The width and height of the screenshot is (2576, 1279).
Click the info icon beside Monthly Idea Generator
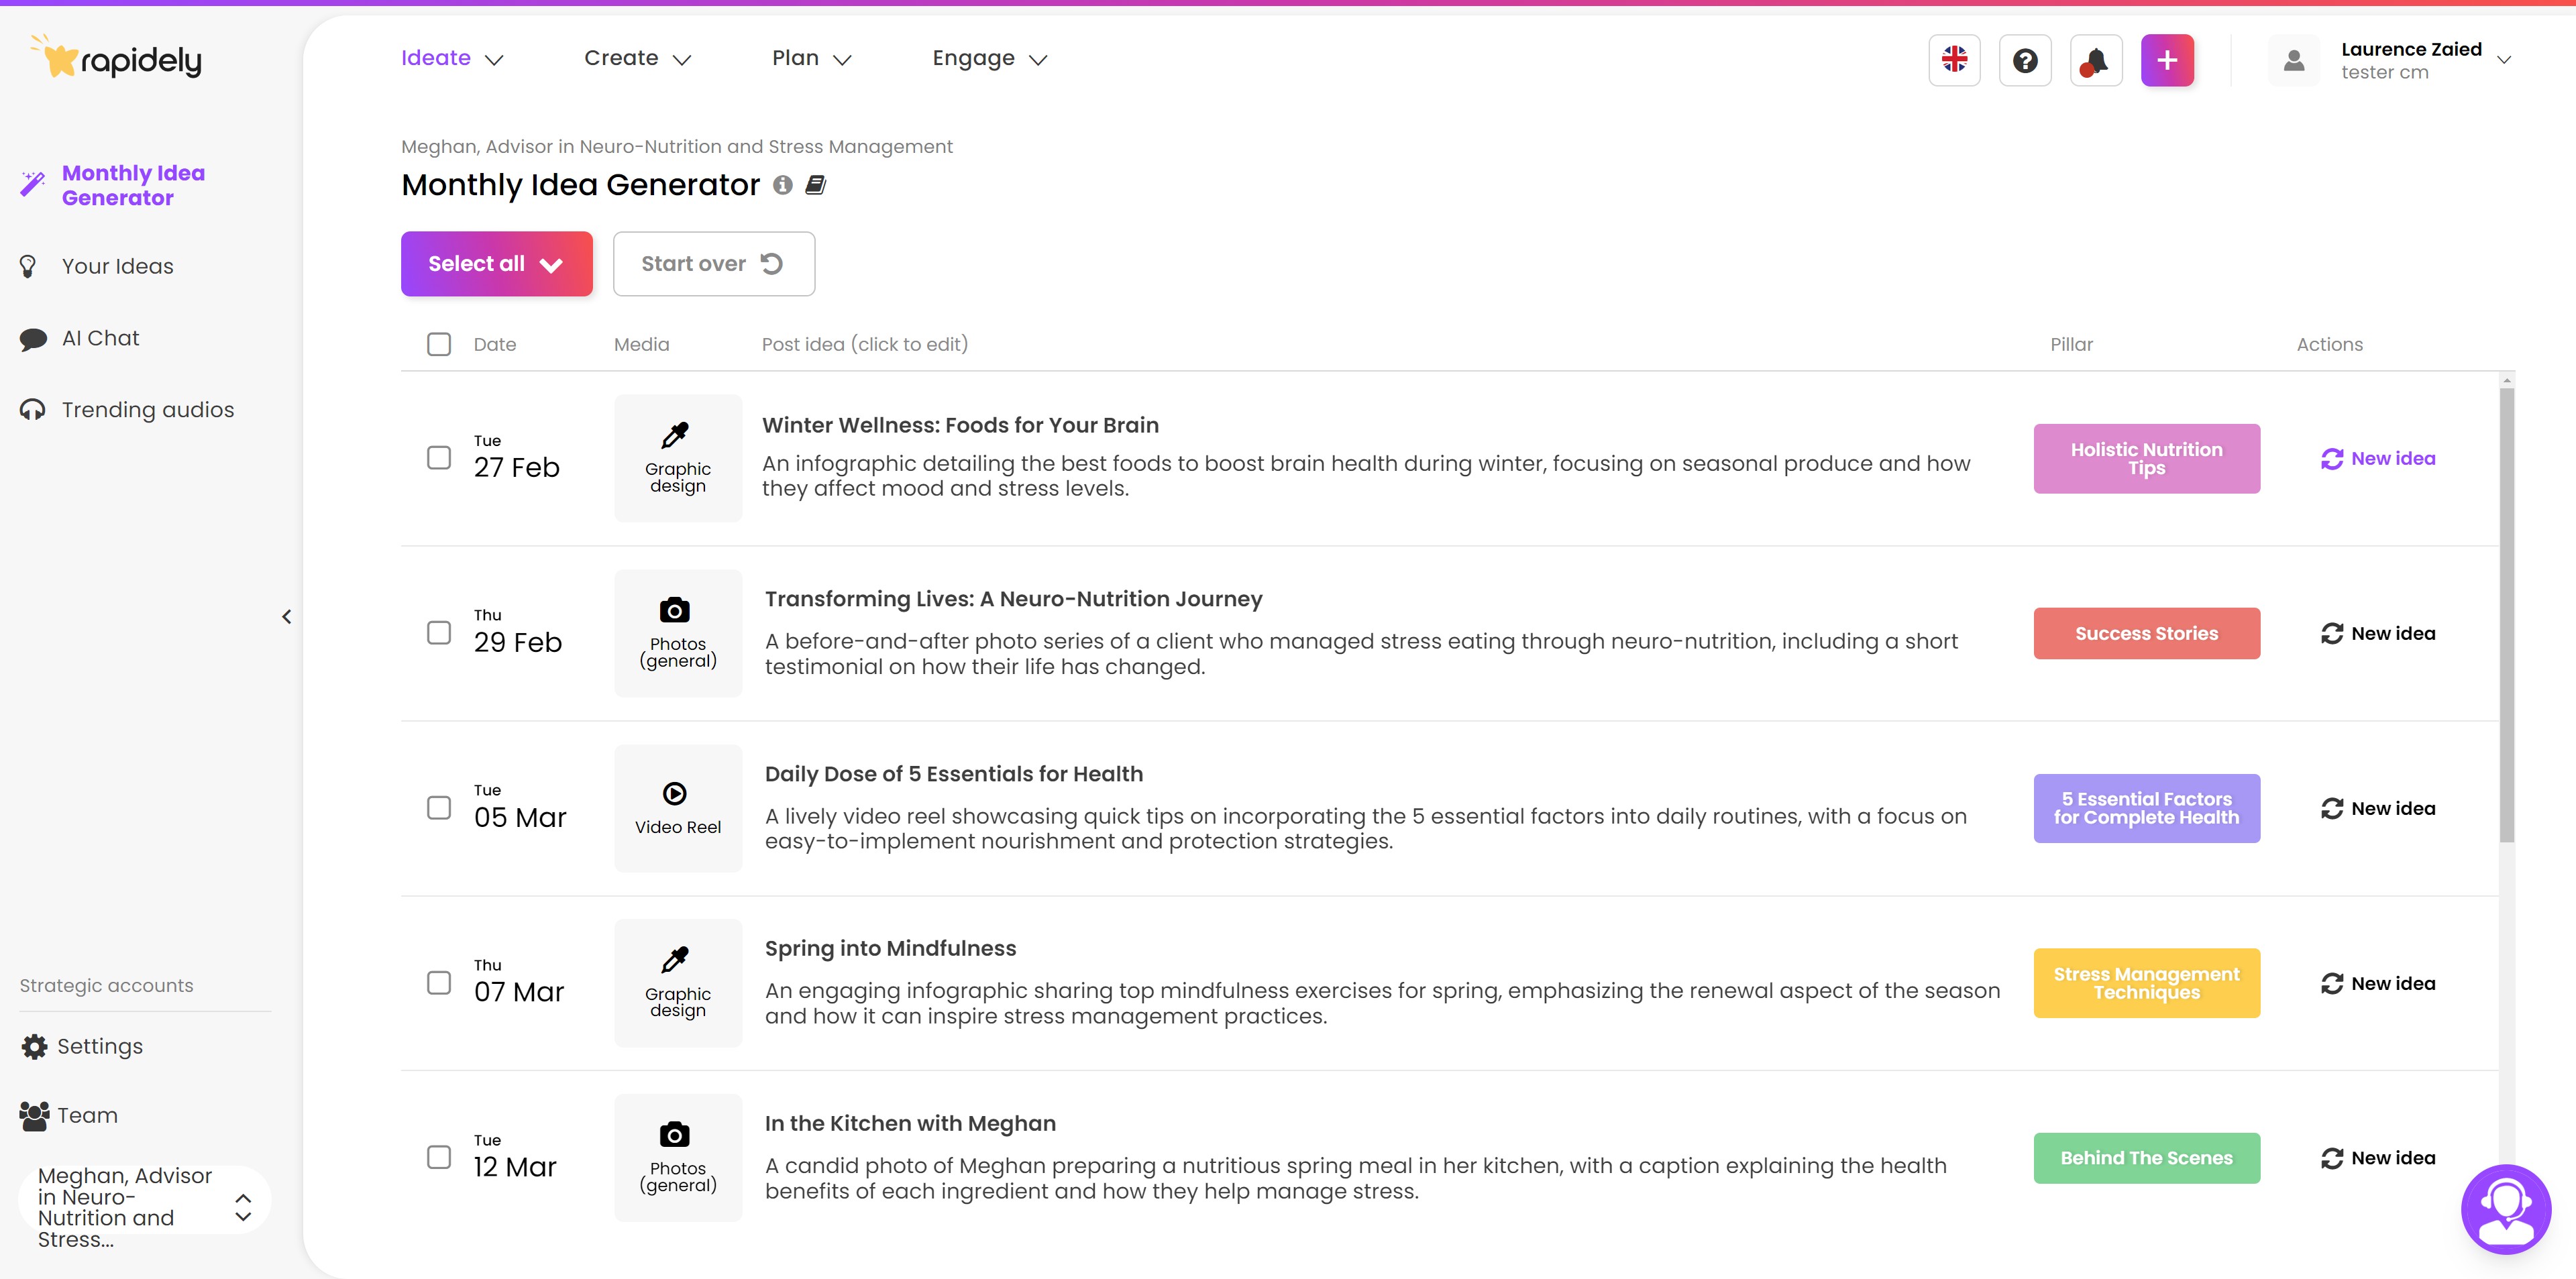(783, 185)
